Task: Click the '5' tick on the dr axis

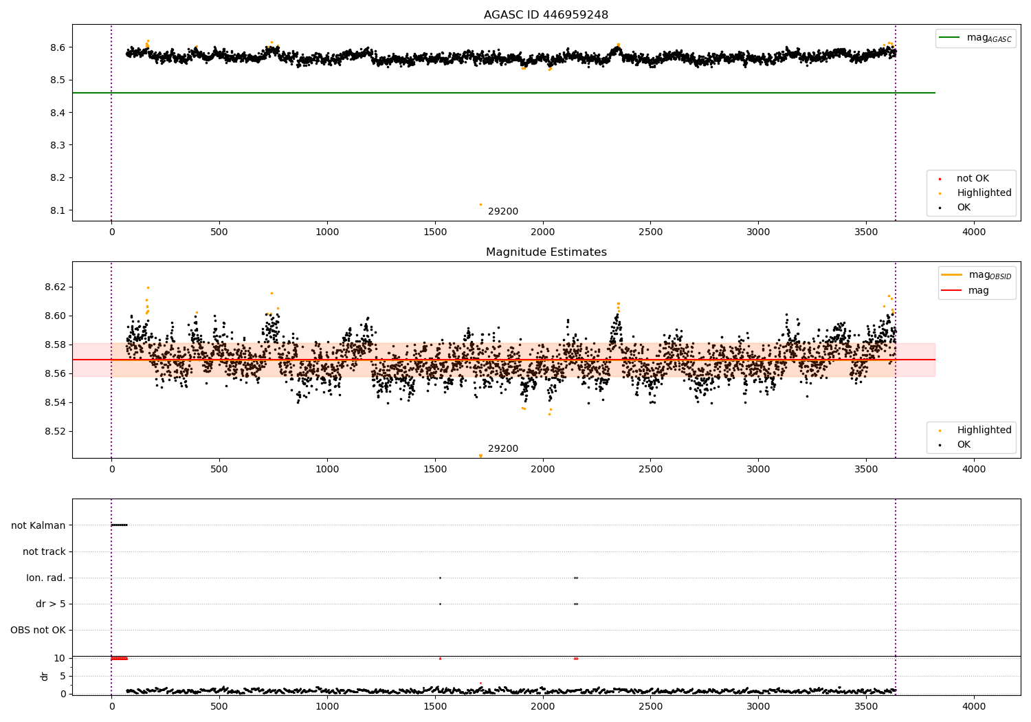Action: point(63,677)
